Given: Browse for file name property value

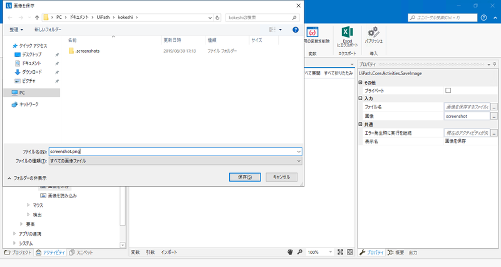Looking at the screenshot, I should pyautogui.click(x=494, y=107).
